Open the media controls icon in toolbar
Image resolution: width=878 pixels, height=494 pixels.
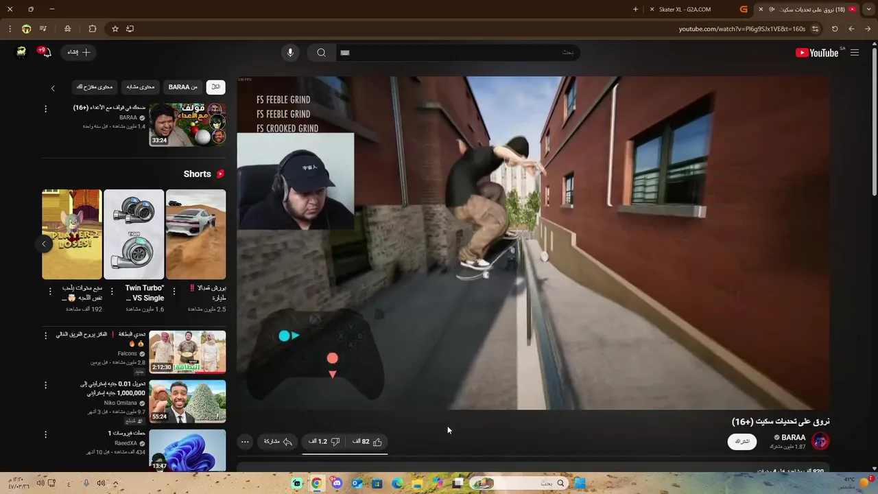(x=43, y=29)
